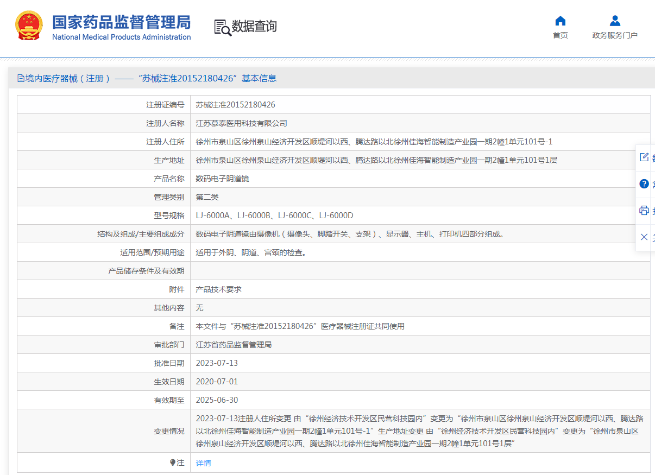Click the 数码电子阴道镜 product name cell
This screenshot has width=655, height=475.
pos(420,179)
